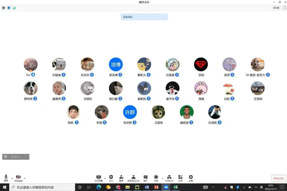Open meeting Settings (设置) gear
The image size is (287, 191).
point(191,177)
